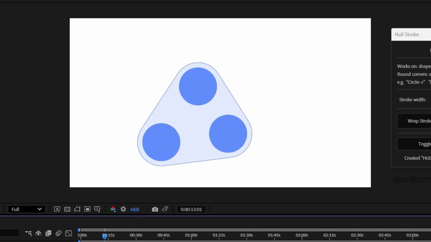Click the Toggle button in Hull Stroke
431x242 pixels.
(x=414, y=144)
